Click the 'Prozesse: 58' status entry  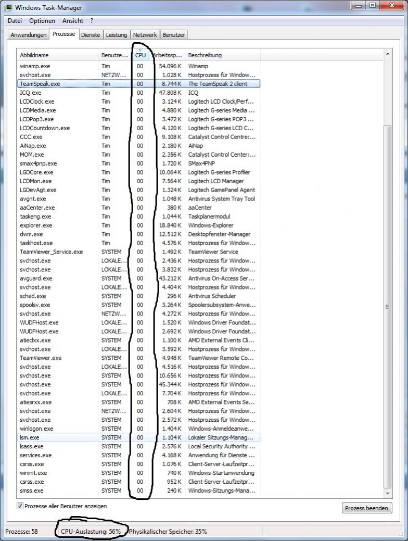coord(21,532)
